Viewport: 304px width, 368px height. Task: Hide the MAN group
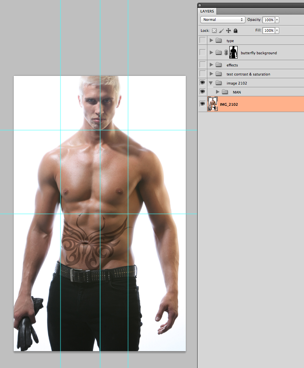tap(203, 91)
